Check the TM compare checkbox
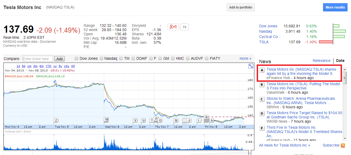The height and width of the screenshot is (155, 351). click(121, 58)
